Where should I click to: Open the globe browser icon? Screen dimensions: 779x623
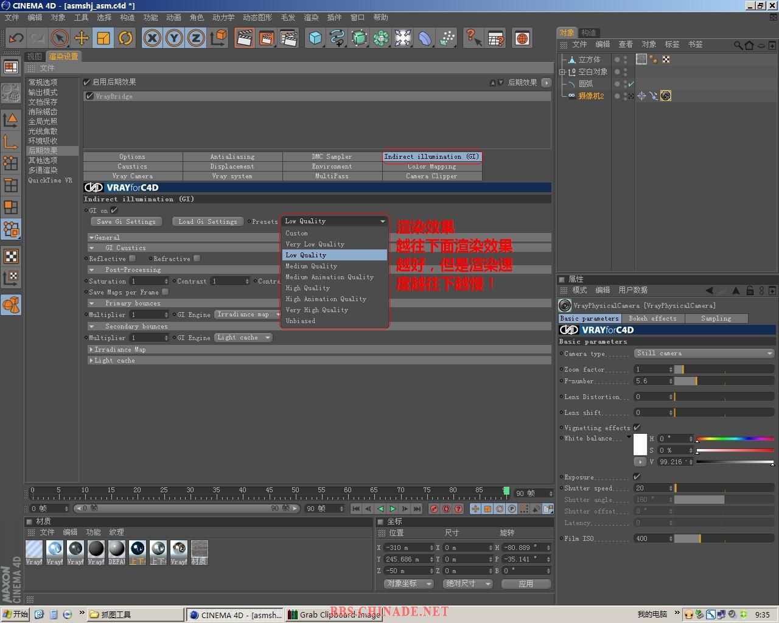tap(522, 38)
